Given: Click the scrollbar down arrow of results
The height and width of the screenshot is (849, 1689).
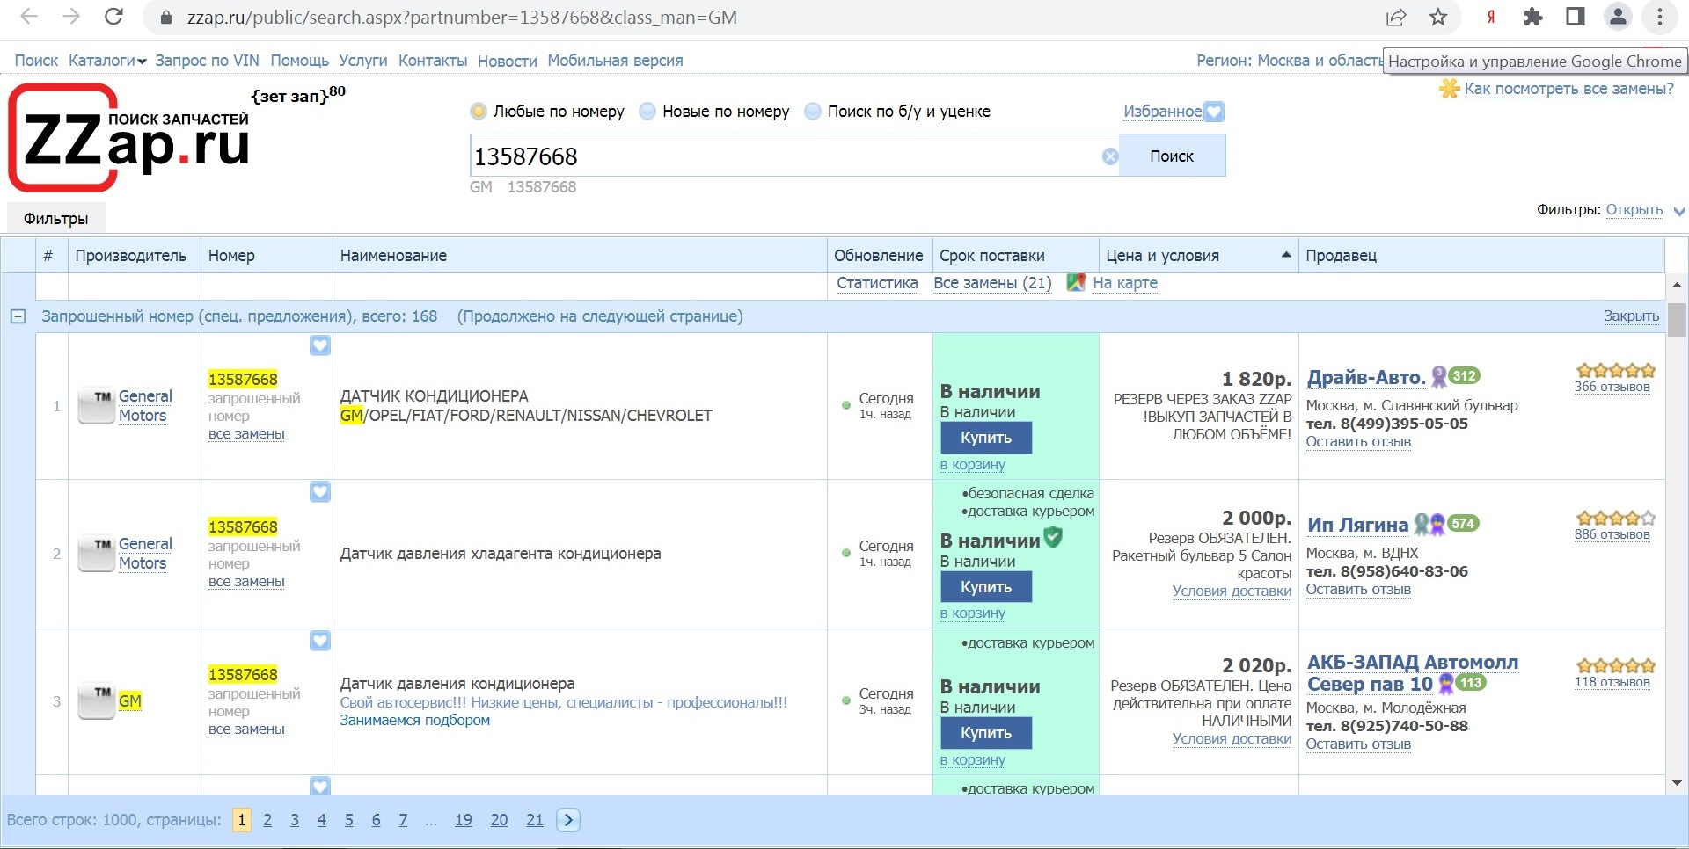Looking at the screenshot, I should pos(1677,783).
